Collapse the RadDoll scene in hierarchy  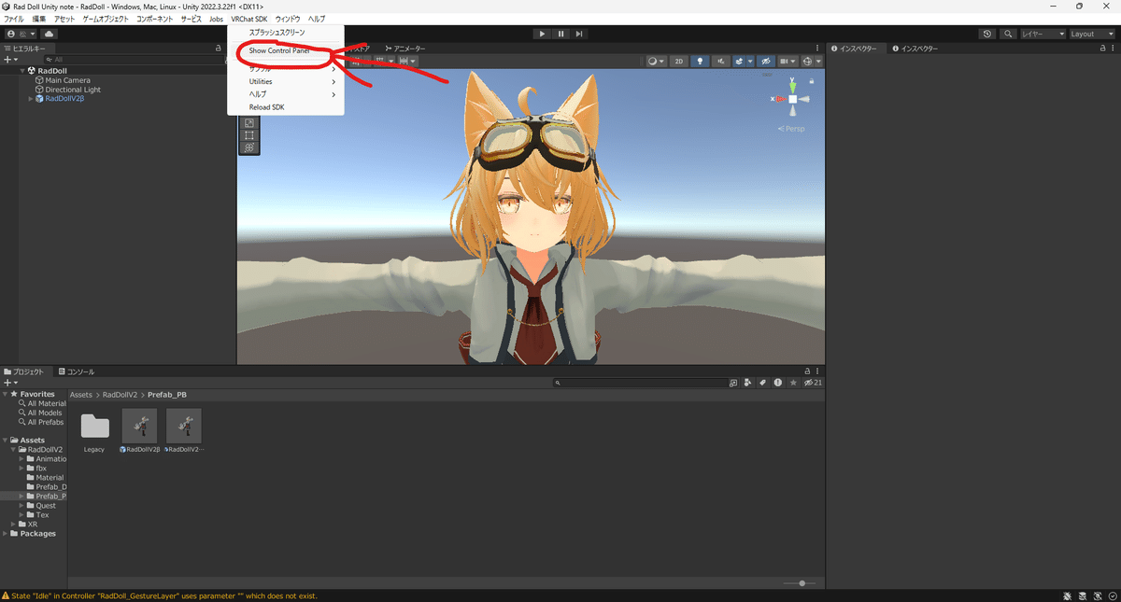[22, 71]
